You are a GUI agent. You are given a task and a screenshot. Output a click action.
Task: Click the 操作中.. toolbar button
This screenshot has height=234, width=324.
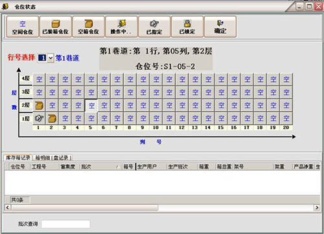click(121, 27)
